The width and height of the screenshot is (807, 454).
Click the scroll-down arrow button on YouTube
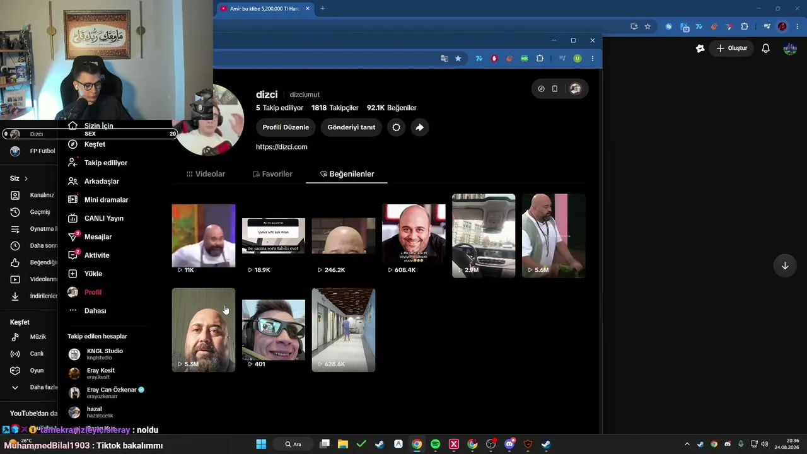tap(785, 265)
